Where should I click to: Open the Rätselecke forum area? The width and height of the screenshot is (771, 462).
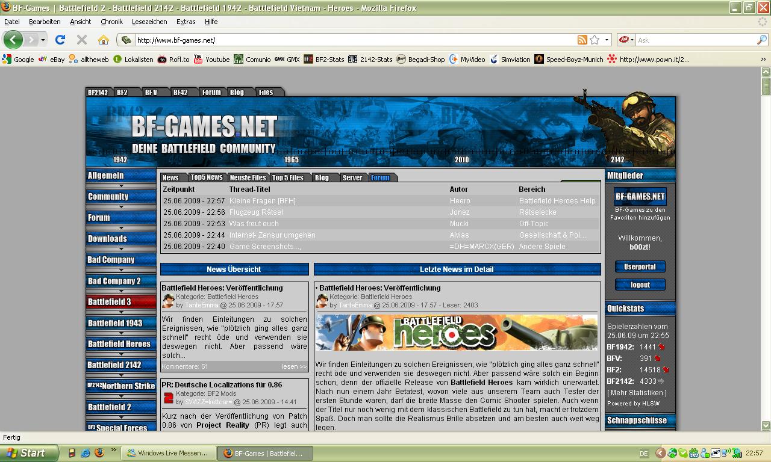click(537, 212)
